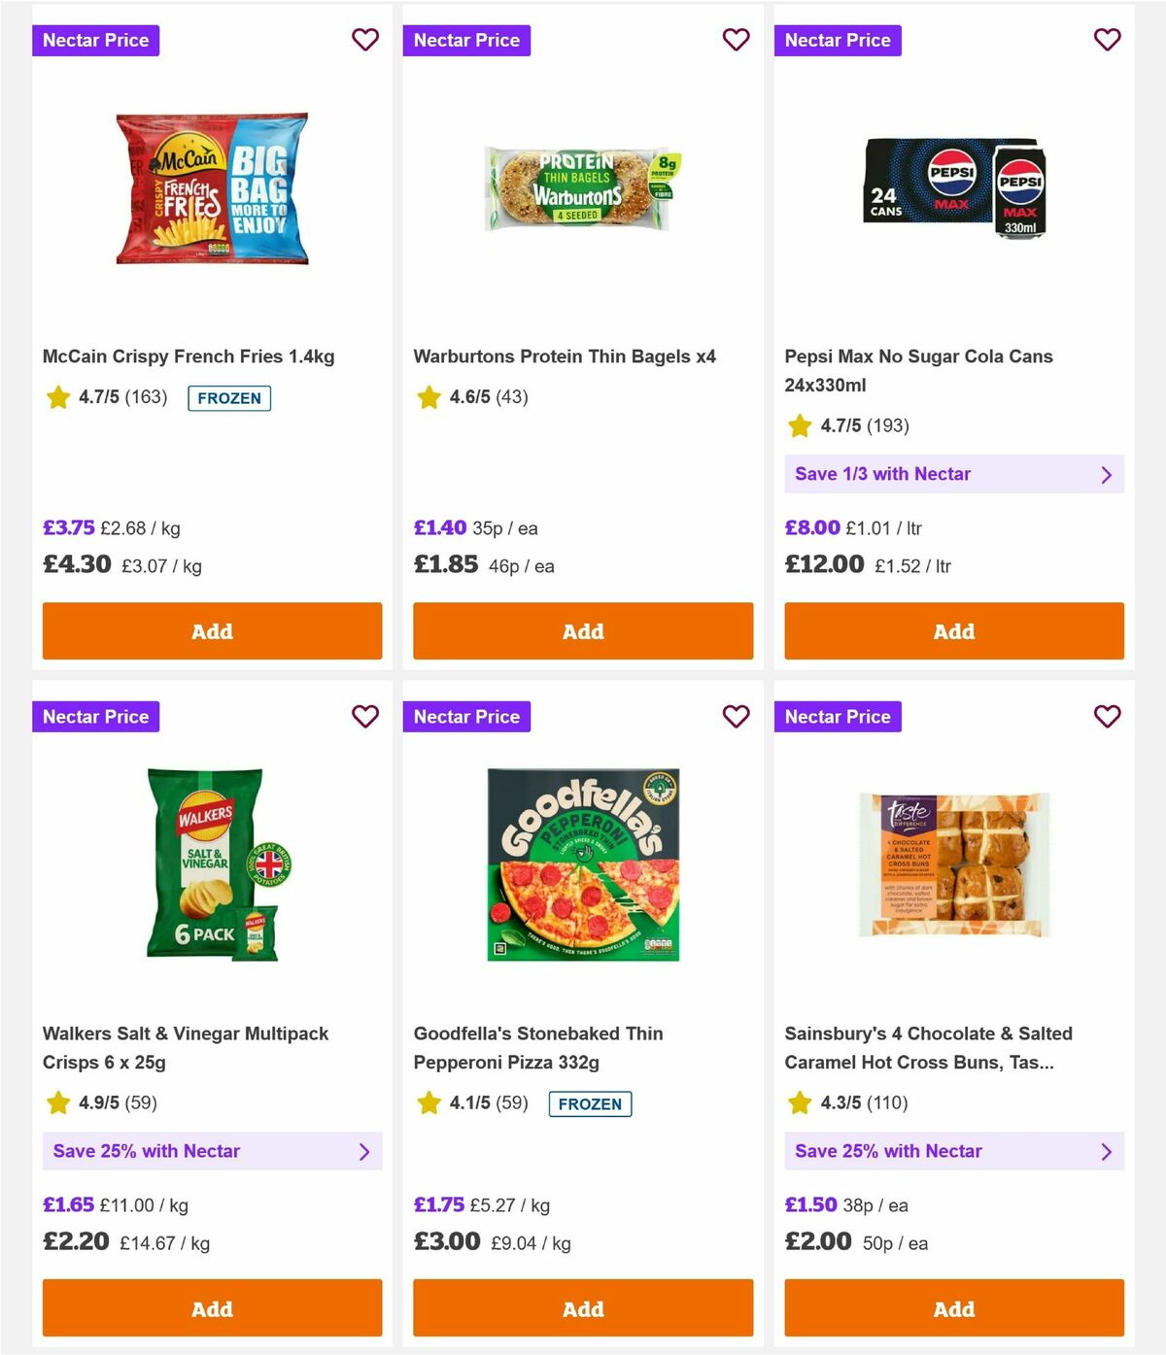Add Warburtons Protein Thin Bagels to basket

(583, 631)
